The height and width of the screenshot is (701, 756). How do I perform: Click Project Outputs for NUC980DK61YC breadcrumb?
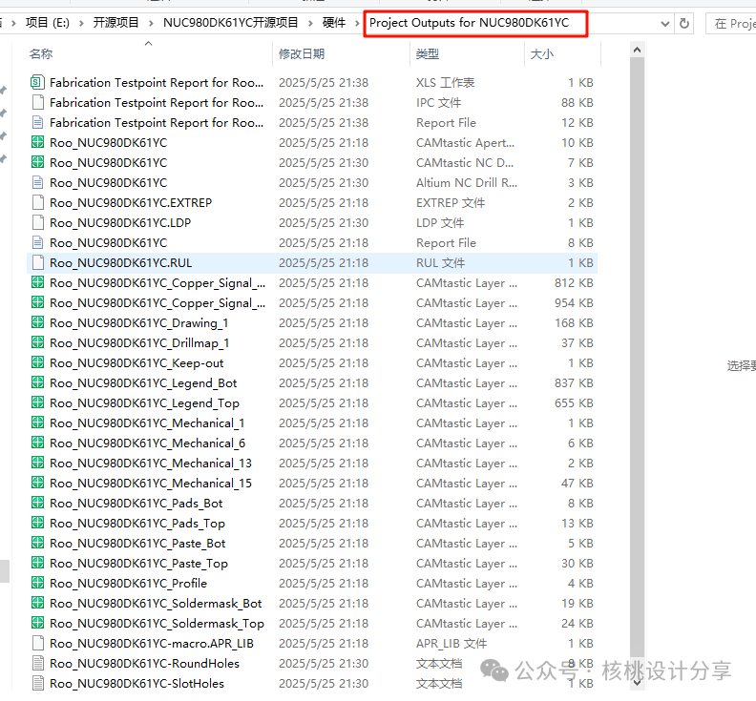[469, 23]
